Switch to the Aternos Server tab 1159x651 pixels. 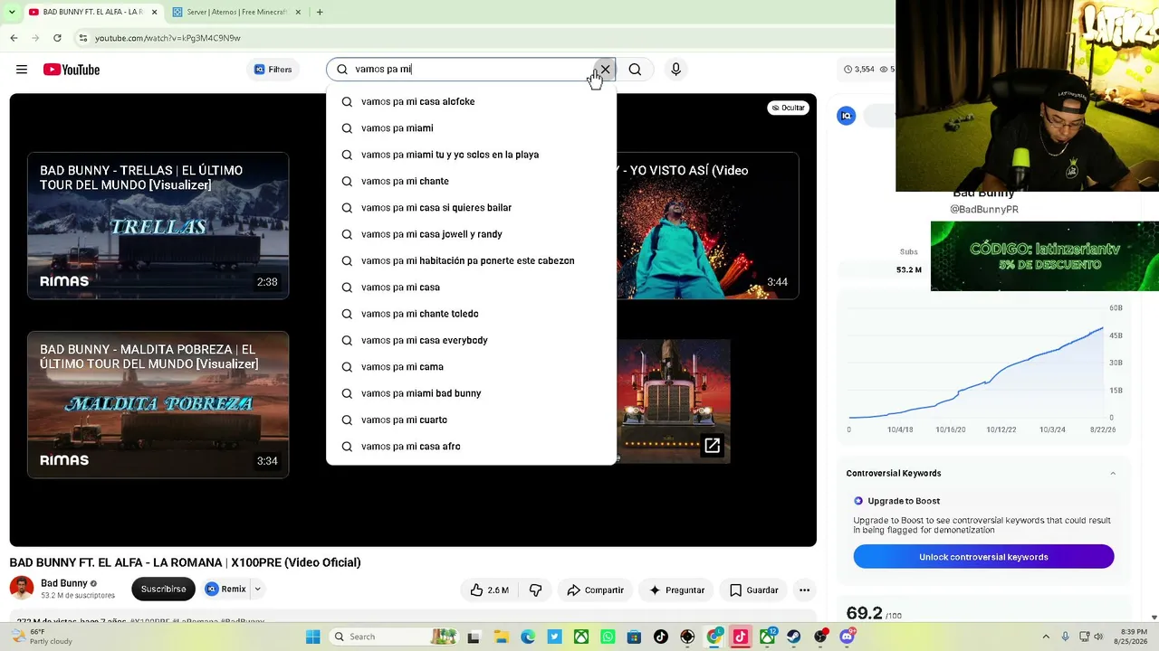pyautogui.click(x=235, y=12)
